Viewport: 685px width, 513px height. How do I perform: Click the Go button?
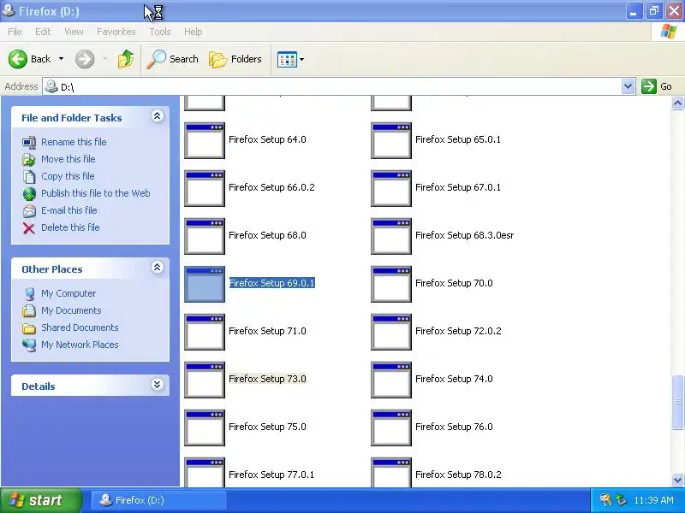coord(657,86)
